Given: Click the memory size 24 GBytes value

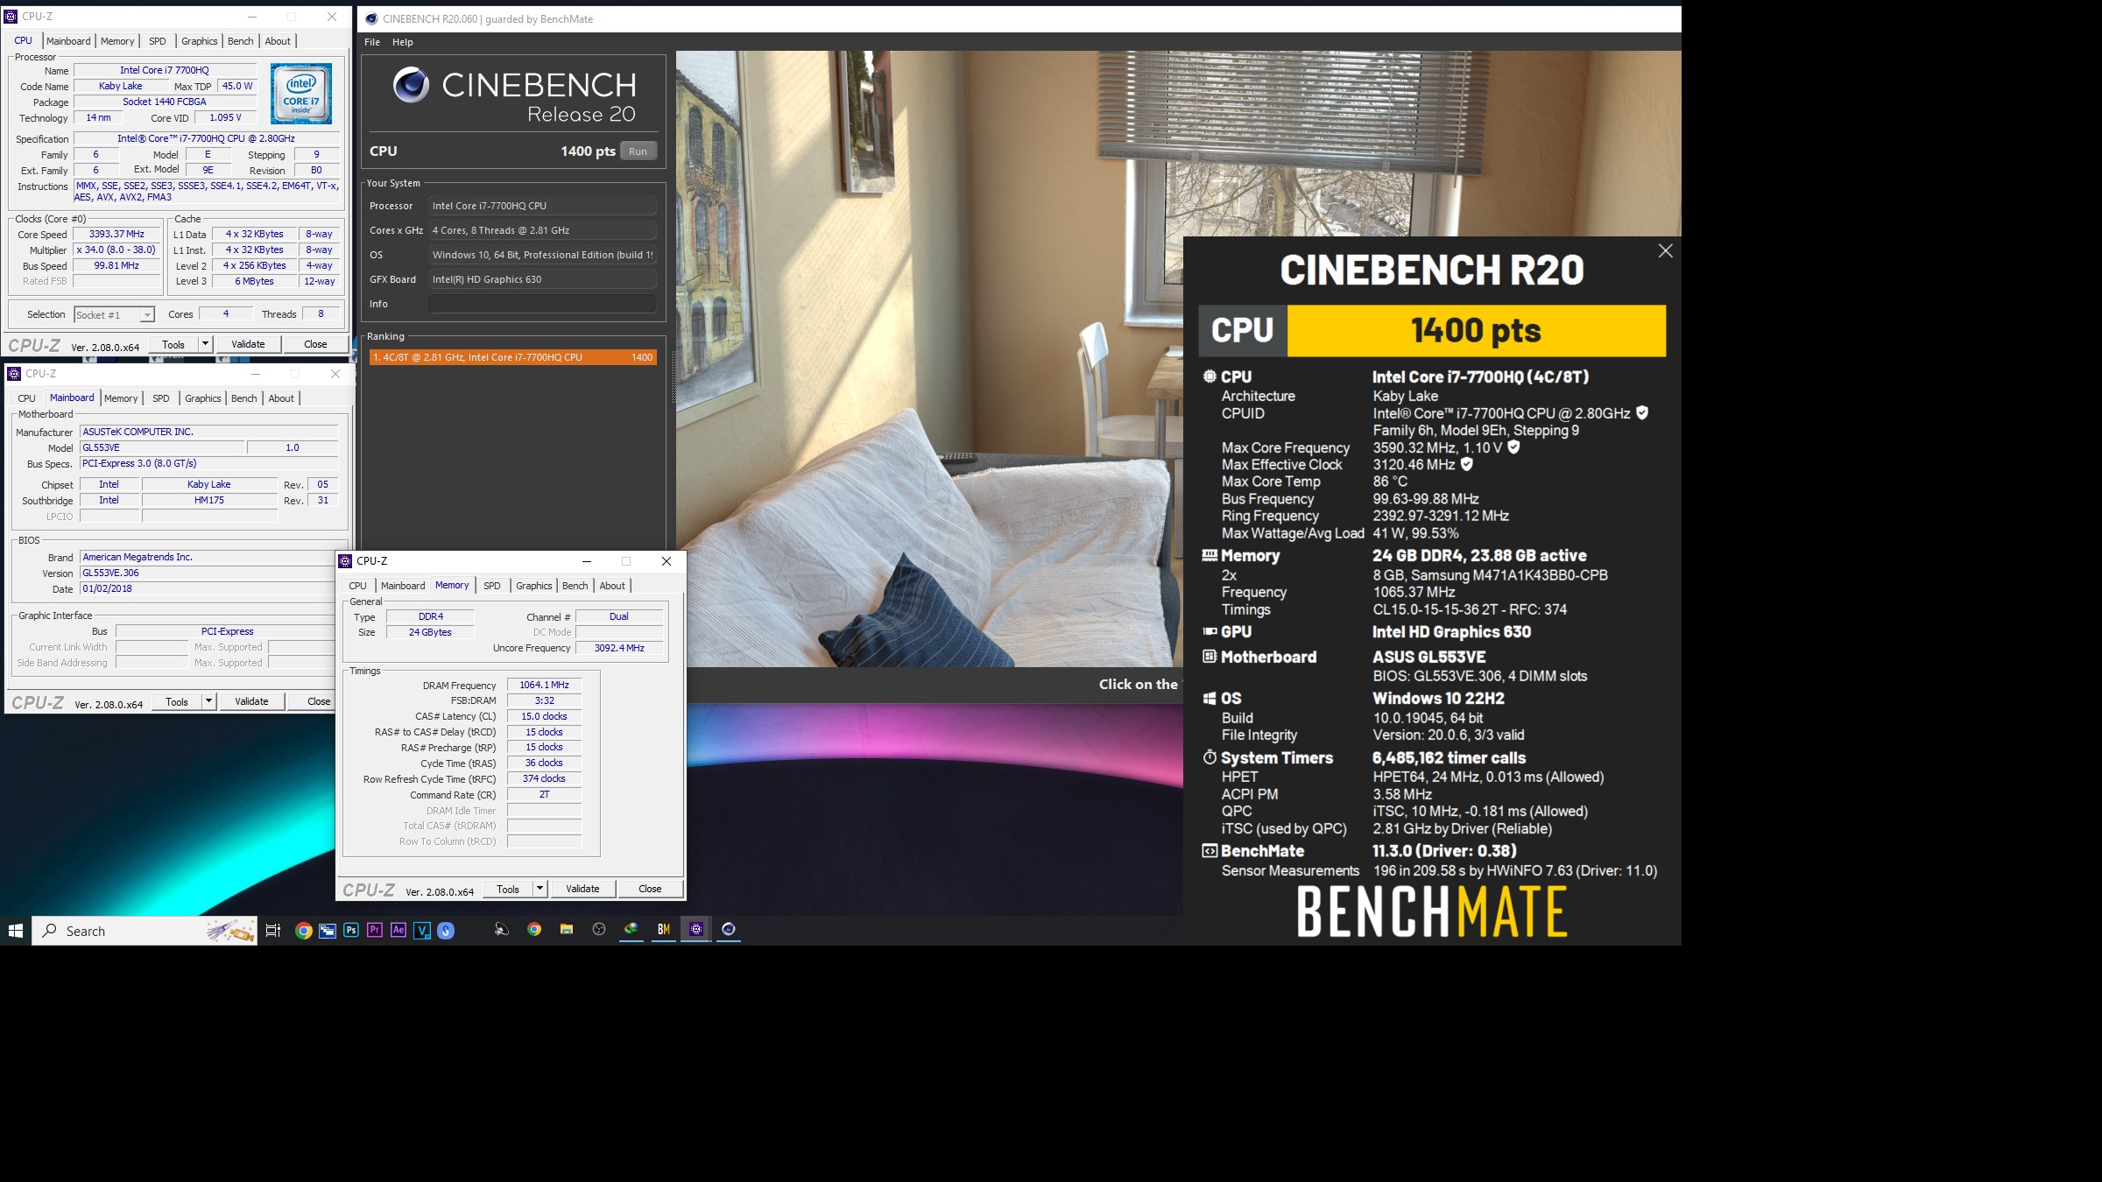Looking at the screenshot, I should [430, 633].
